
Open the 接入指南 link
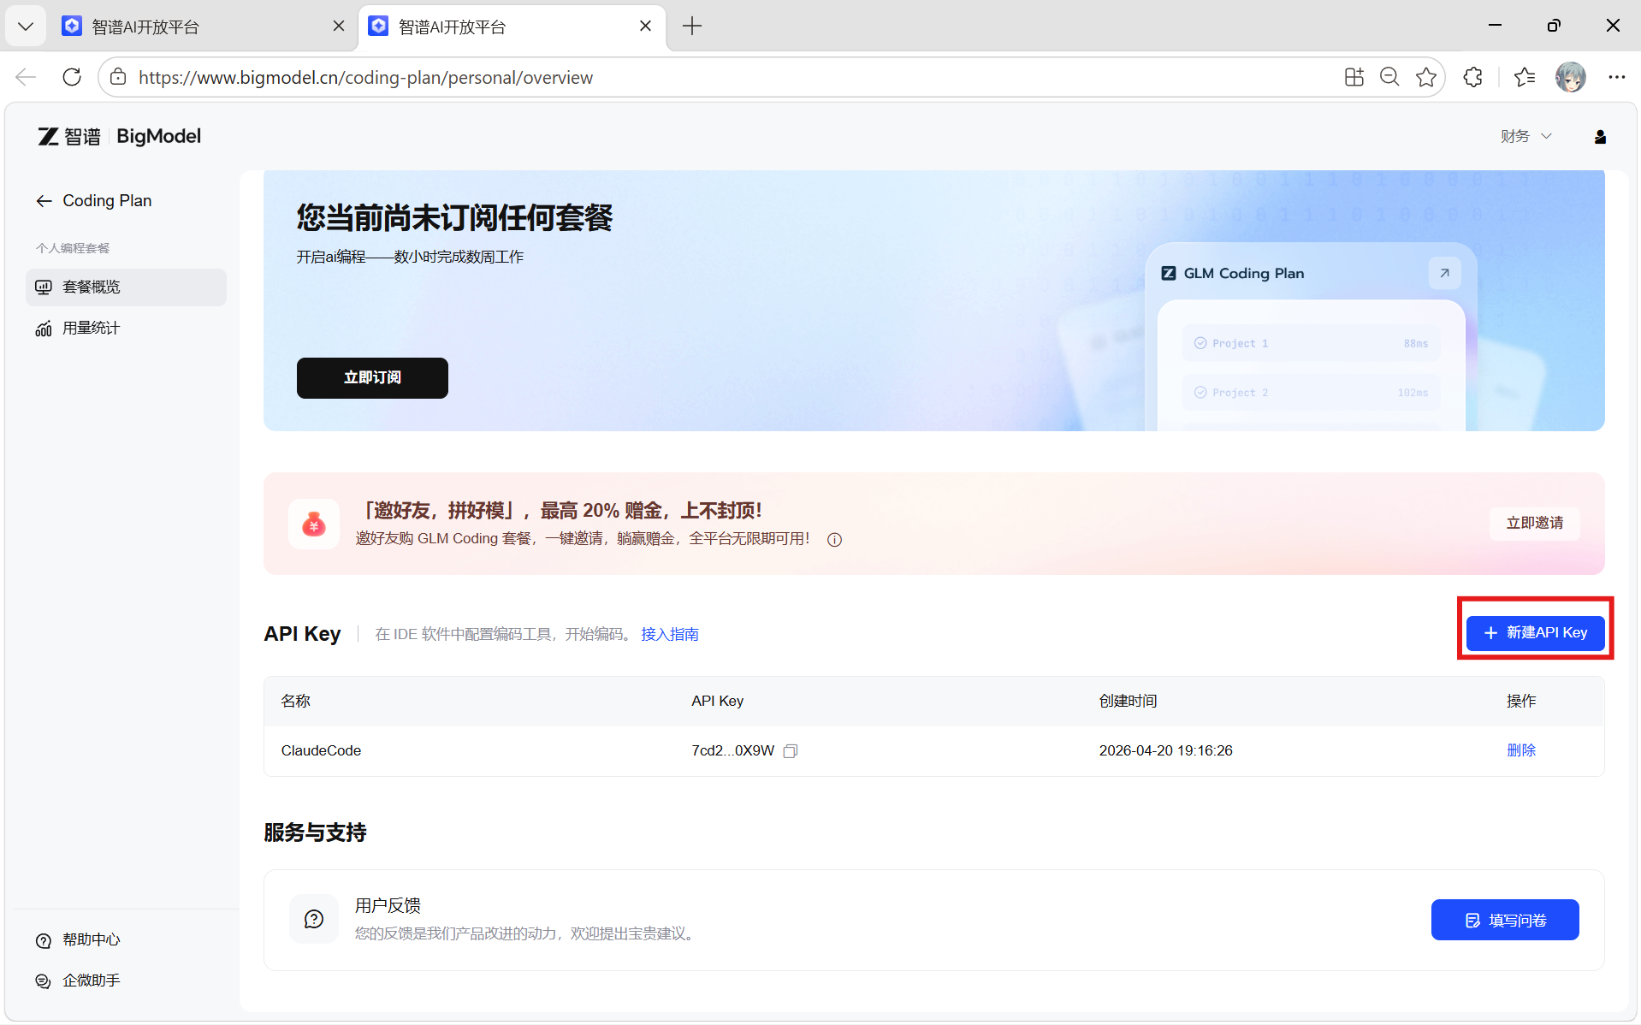pyautogui.click(x=670, y=634)
